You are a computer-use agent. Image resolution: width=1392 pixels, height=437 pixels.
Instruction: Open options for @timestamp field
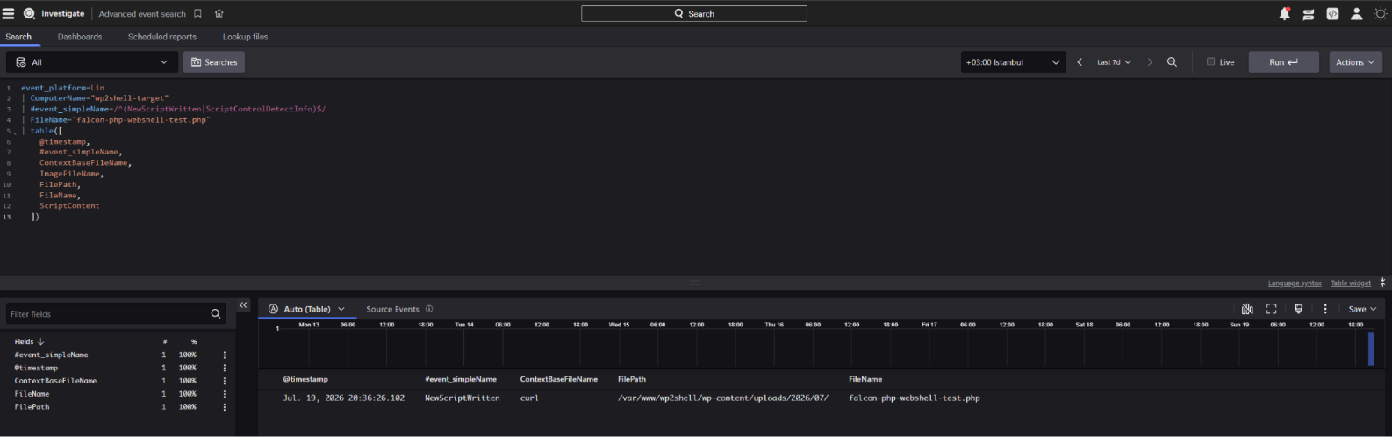click(x=225, y=369)
